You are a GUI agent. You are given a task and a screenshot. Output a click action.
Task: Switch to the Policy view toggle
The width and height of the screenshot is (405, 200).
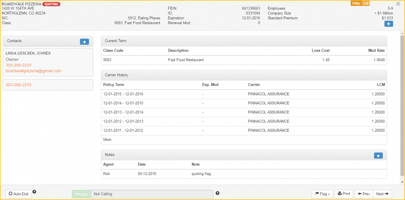click(356, 3)
